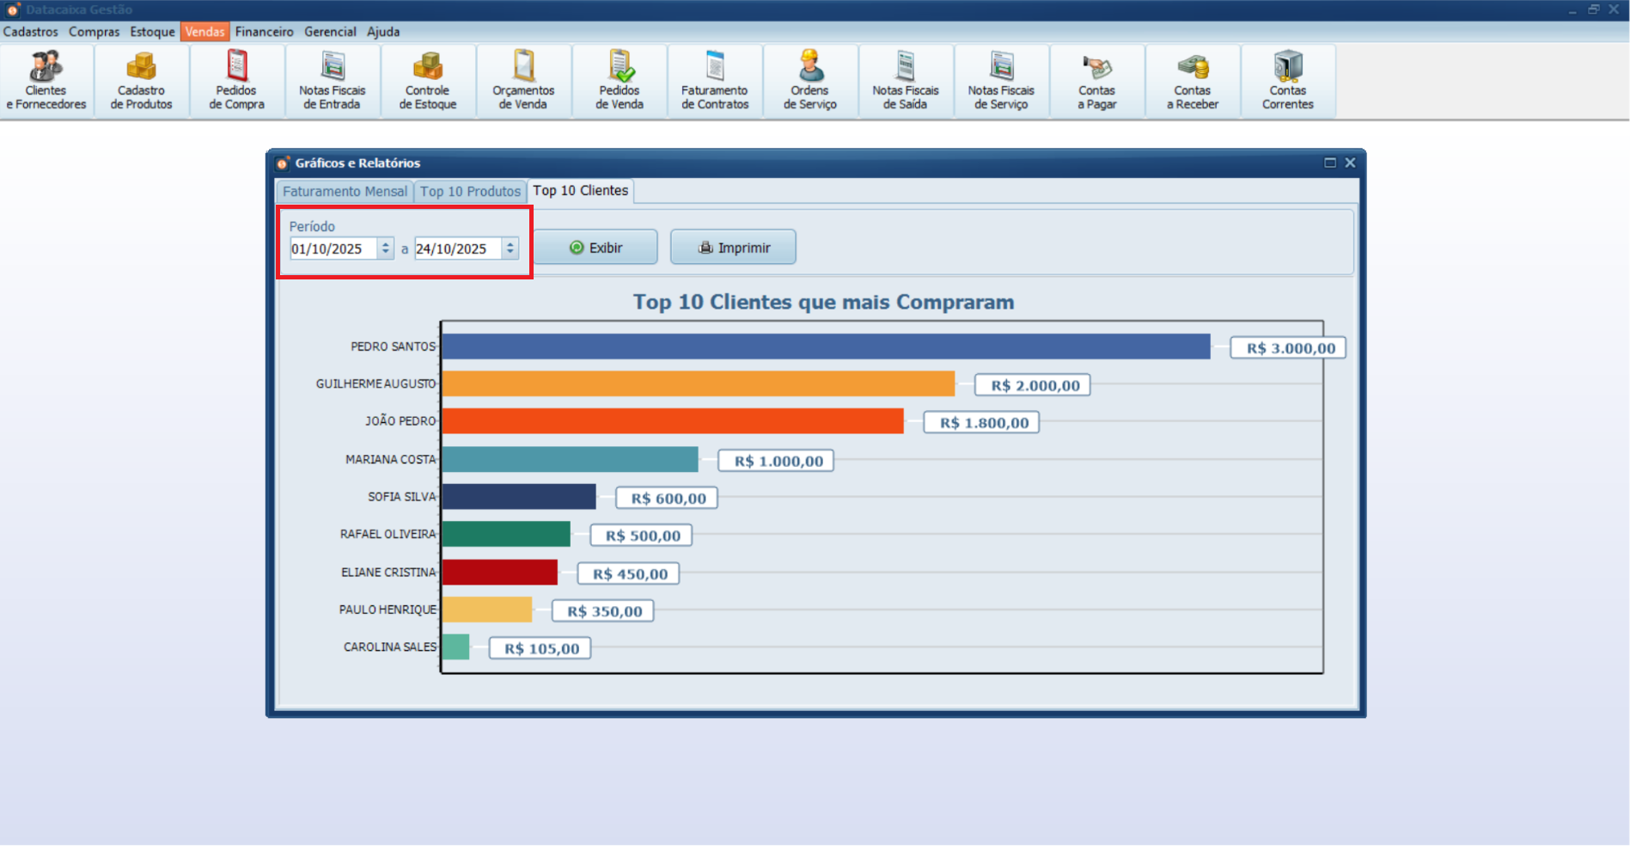
Task: Decrease the end date using its stepper
Action: tap(511, 253)
